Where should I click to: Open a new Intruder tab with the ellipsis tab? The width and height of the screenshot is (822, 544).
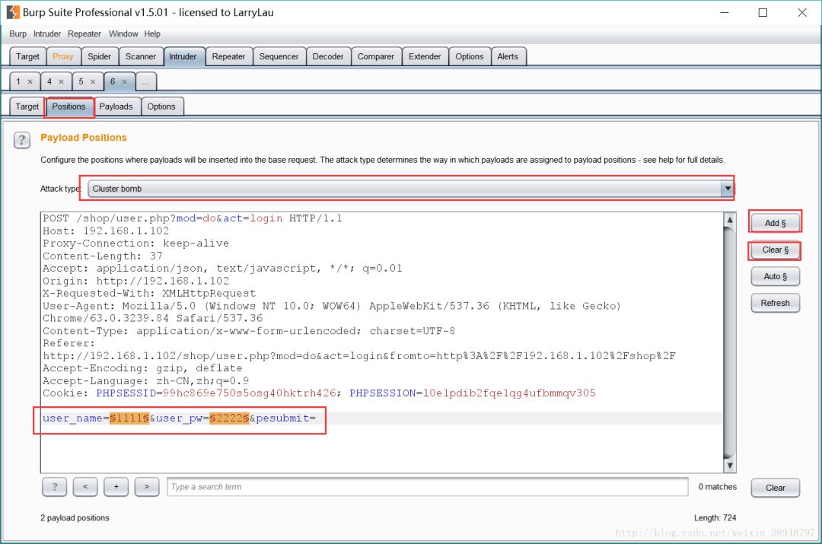145,81
